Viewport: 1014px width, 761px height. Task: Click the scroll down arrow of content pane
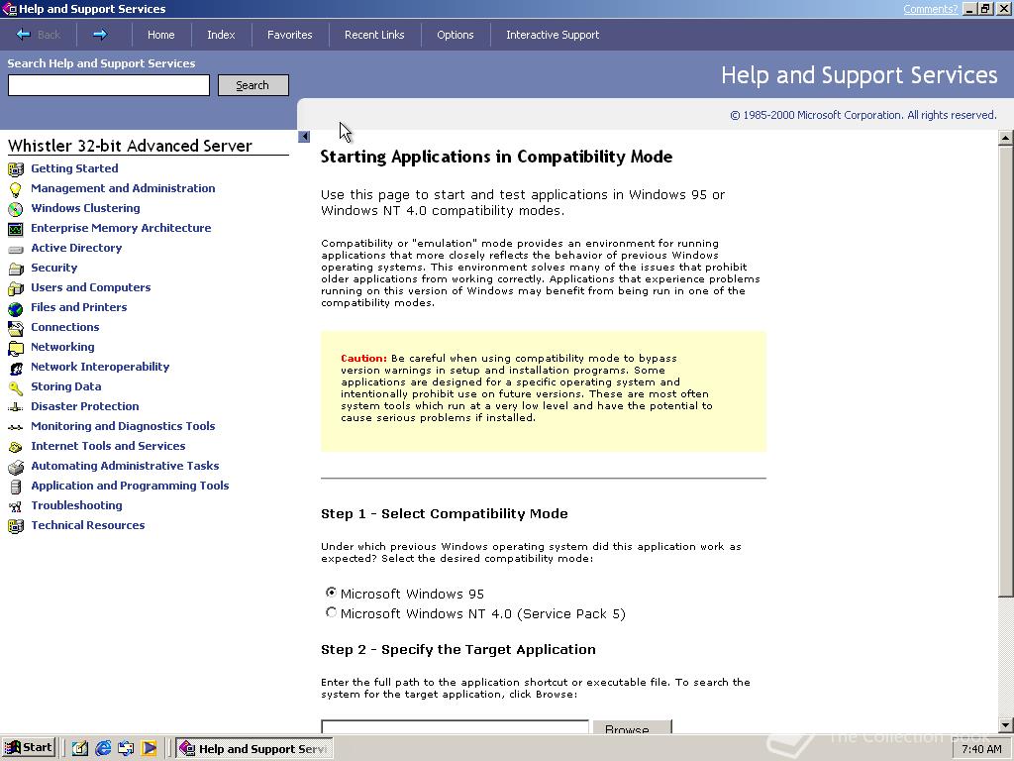(x=1006, y=725)
